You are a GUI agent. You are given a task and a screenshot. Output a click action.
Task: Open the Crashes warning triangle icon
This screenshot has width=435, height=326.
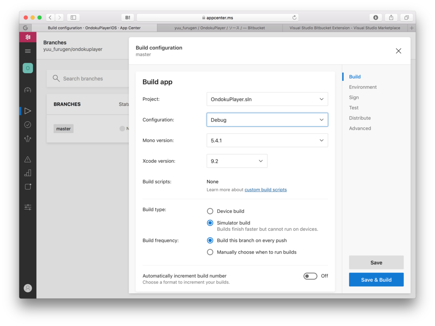click(x=28, y=159)
